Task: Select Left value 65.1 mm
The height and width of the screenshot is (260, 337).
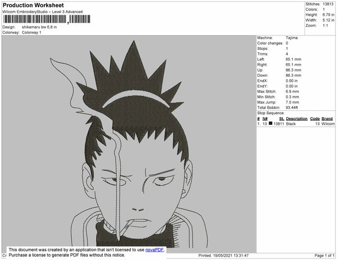Action: coord(293,59)
